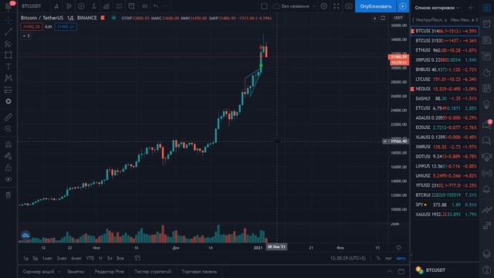Toggle stay in drawing mode pencil-lock
The image size is (494, 278).
click(8, 156)
